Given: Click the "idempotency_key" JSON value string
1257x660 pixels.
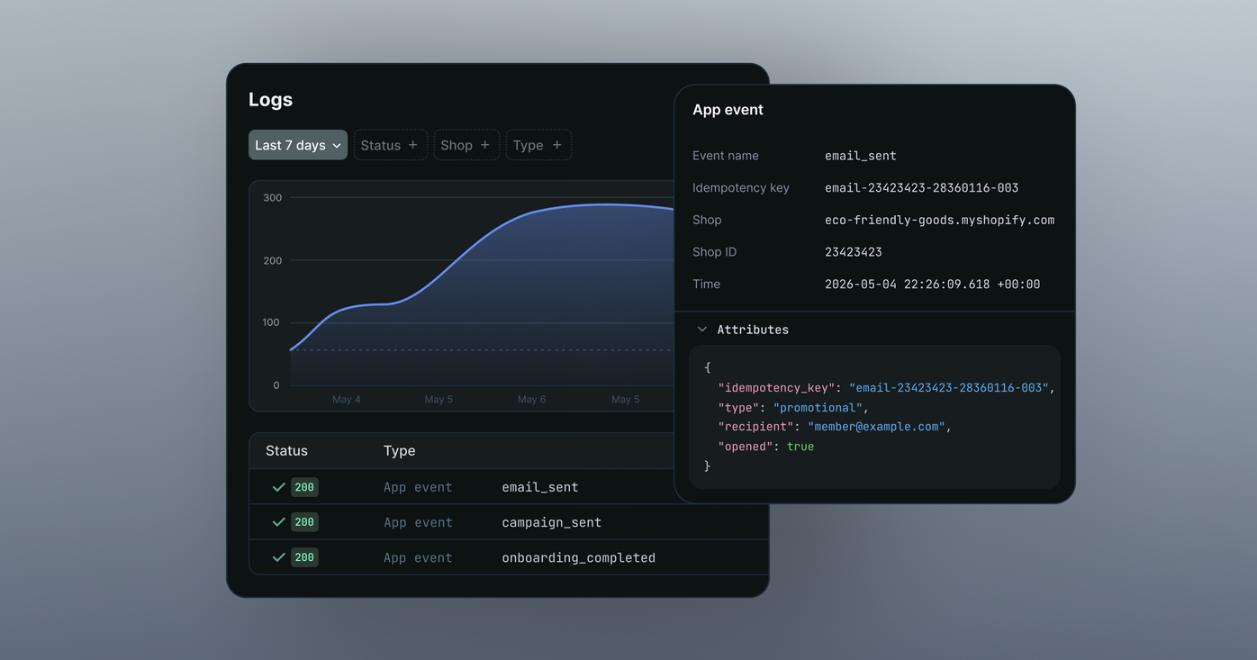Looking at the screenshot, I should click(949, 388).
